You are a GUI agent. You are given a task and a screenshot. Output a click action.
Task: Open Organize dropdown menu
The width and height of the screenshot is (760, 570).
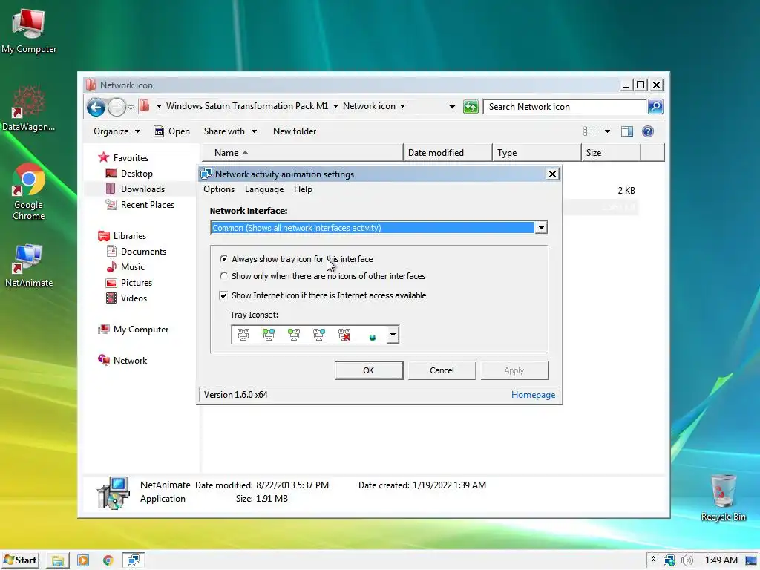tap(117, 131)
